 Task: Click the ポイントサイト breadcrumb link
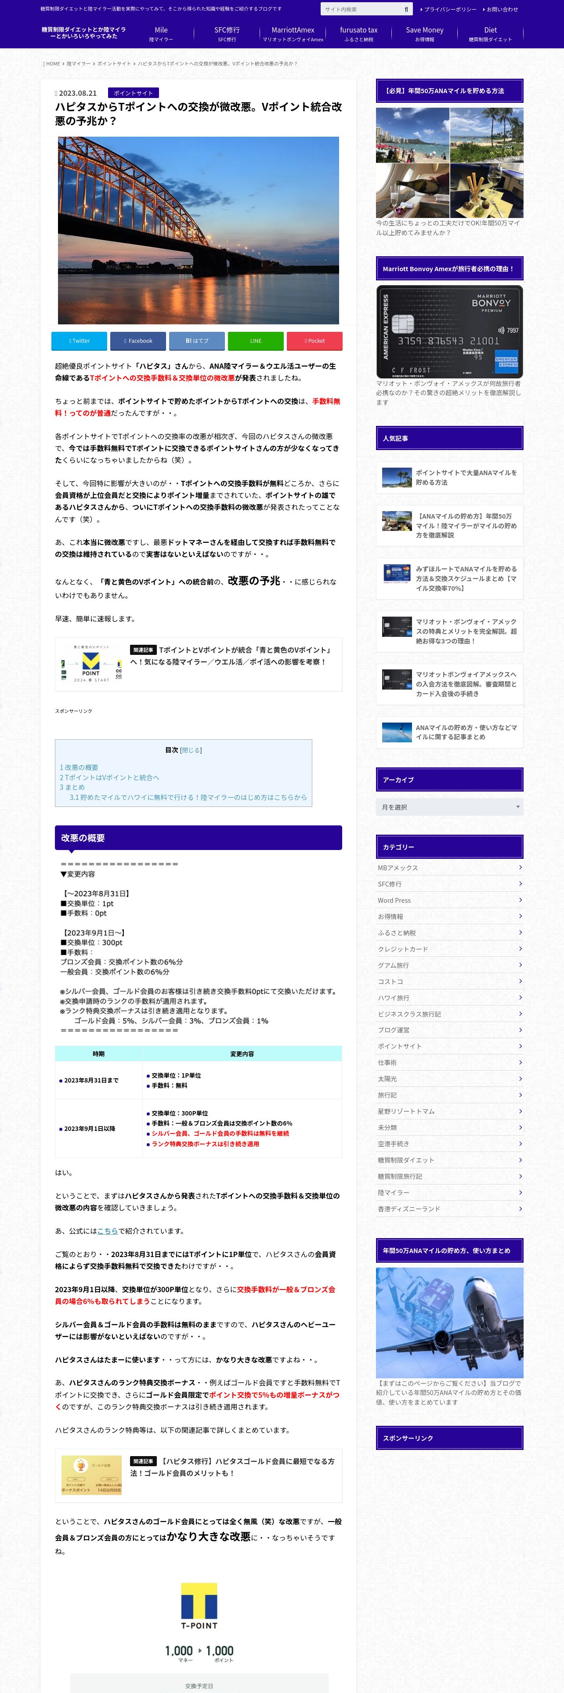pos(114,64)
